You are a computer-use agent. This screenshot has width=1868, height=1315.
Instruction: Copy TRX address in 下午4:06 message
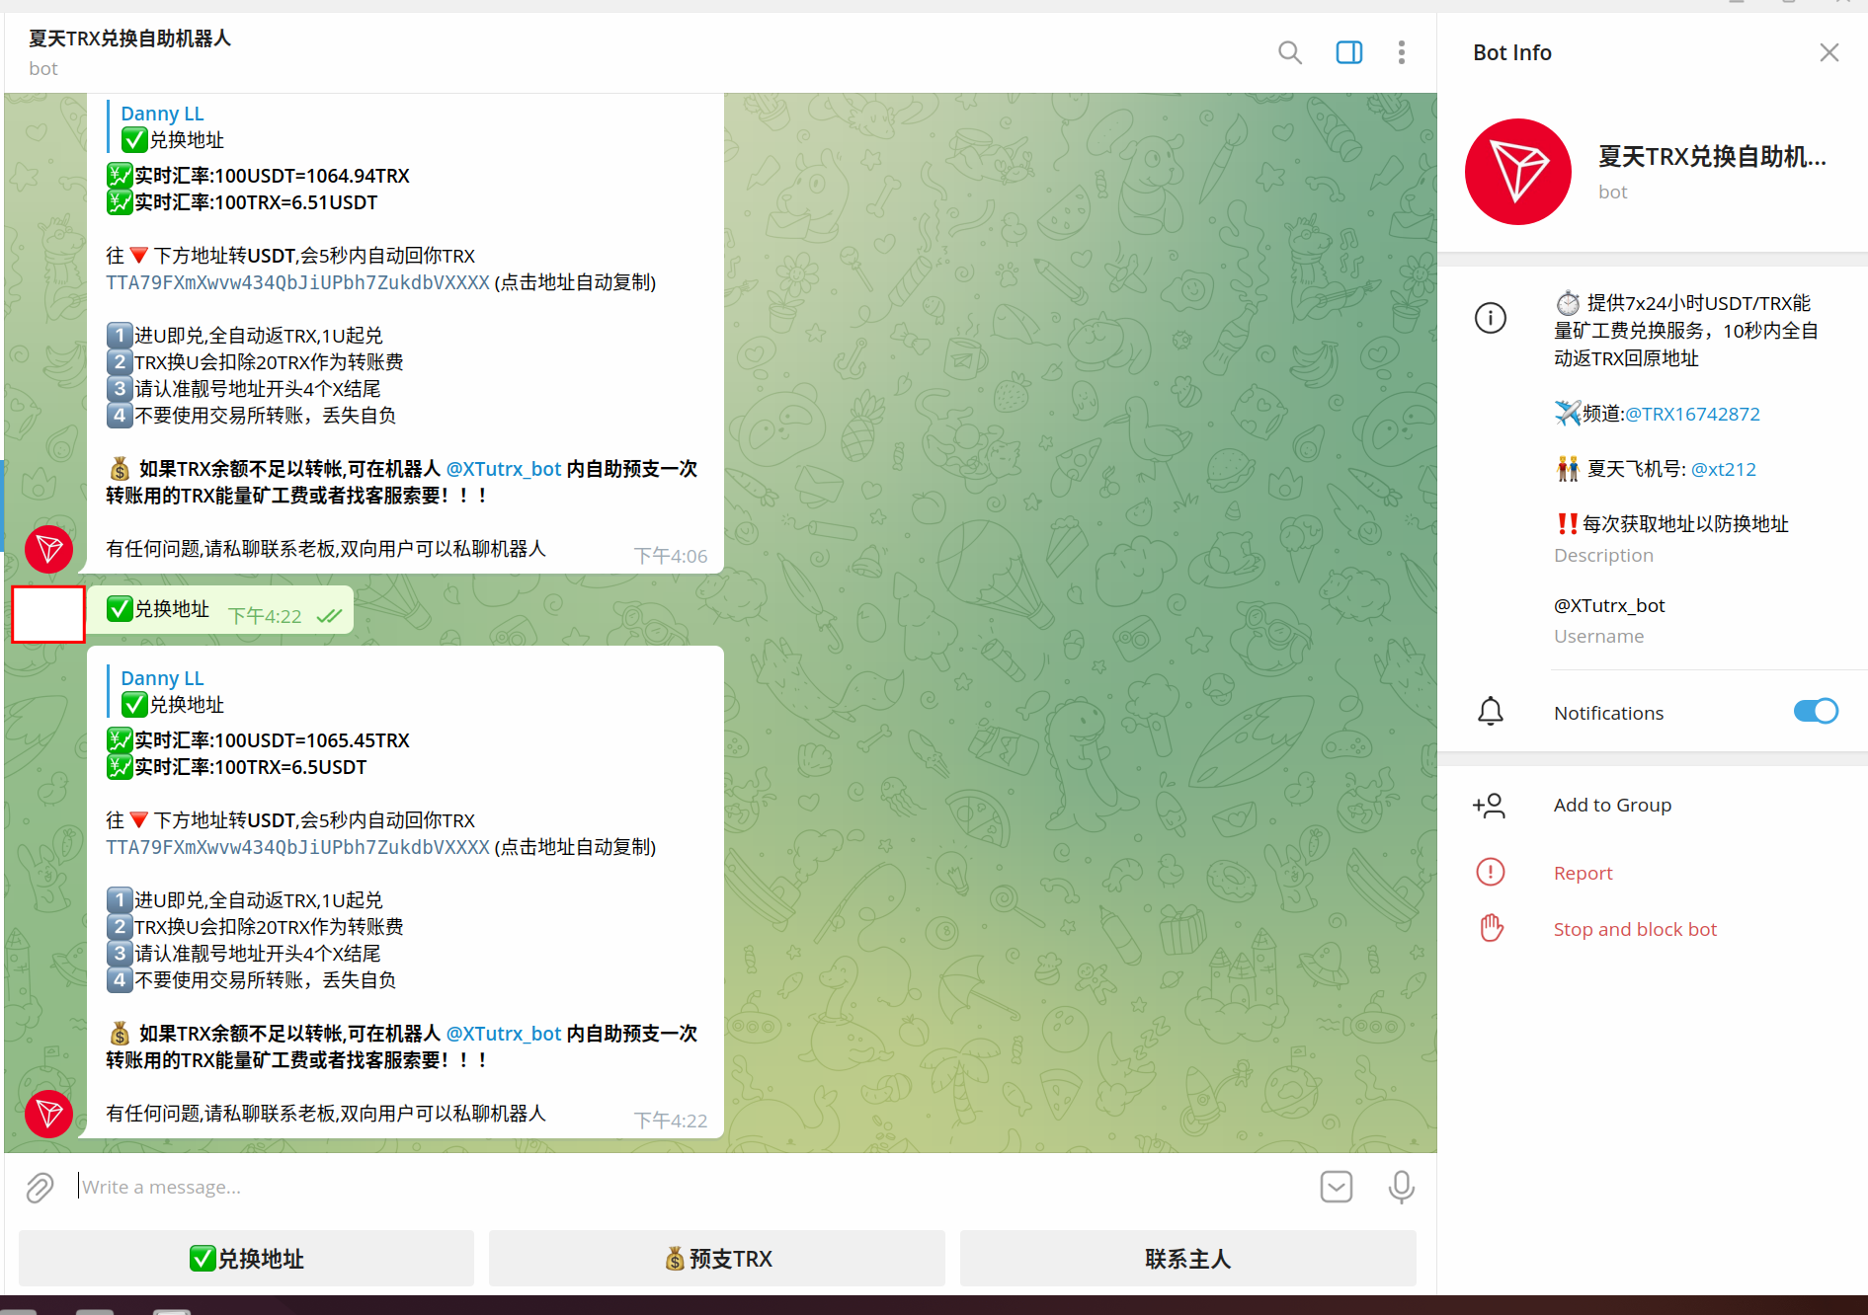[x=297, y=282]
